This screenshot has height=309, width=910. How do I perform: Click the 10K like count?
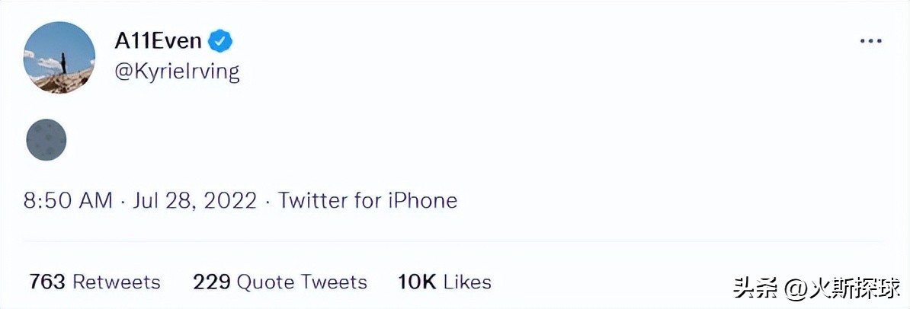pos(417,282)
